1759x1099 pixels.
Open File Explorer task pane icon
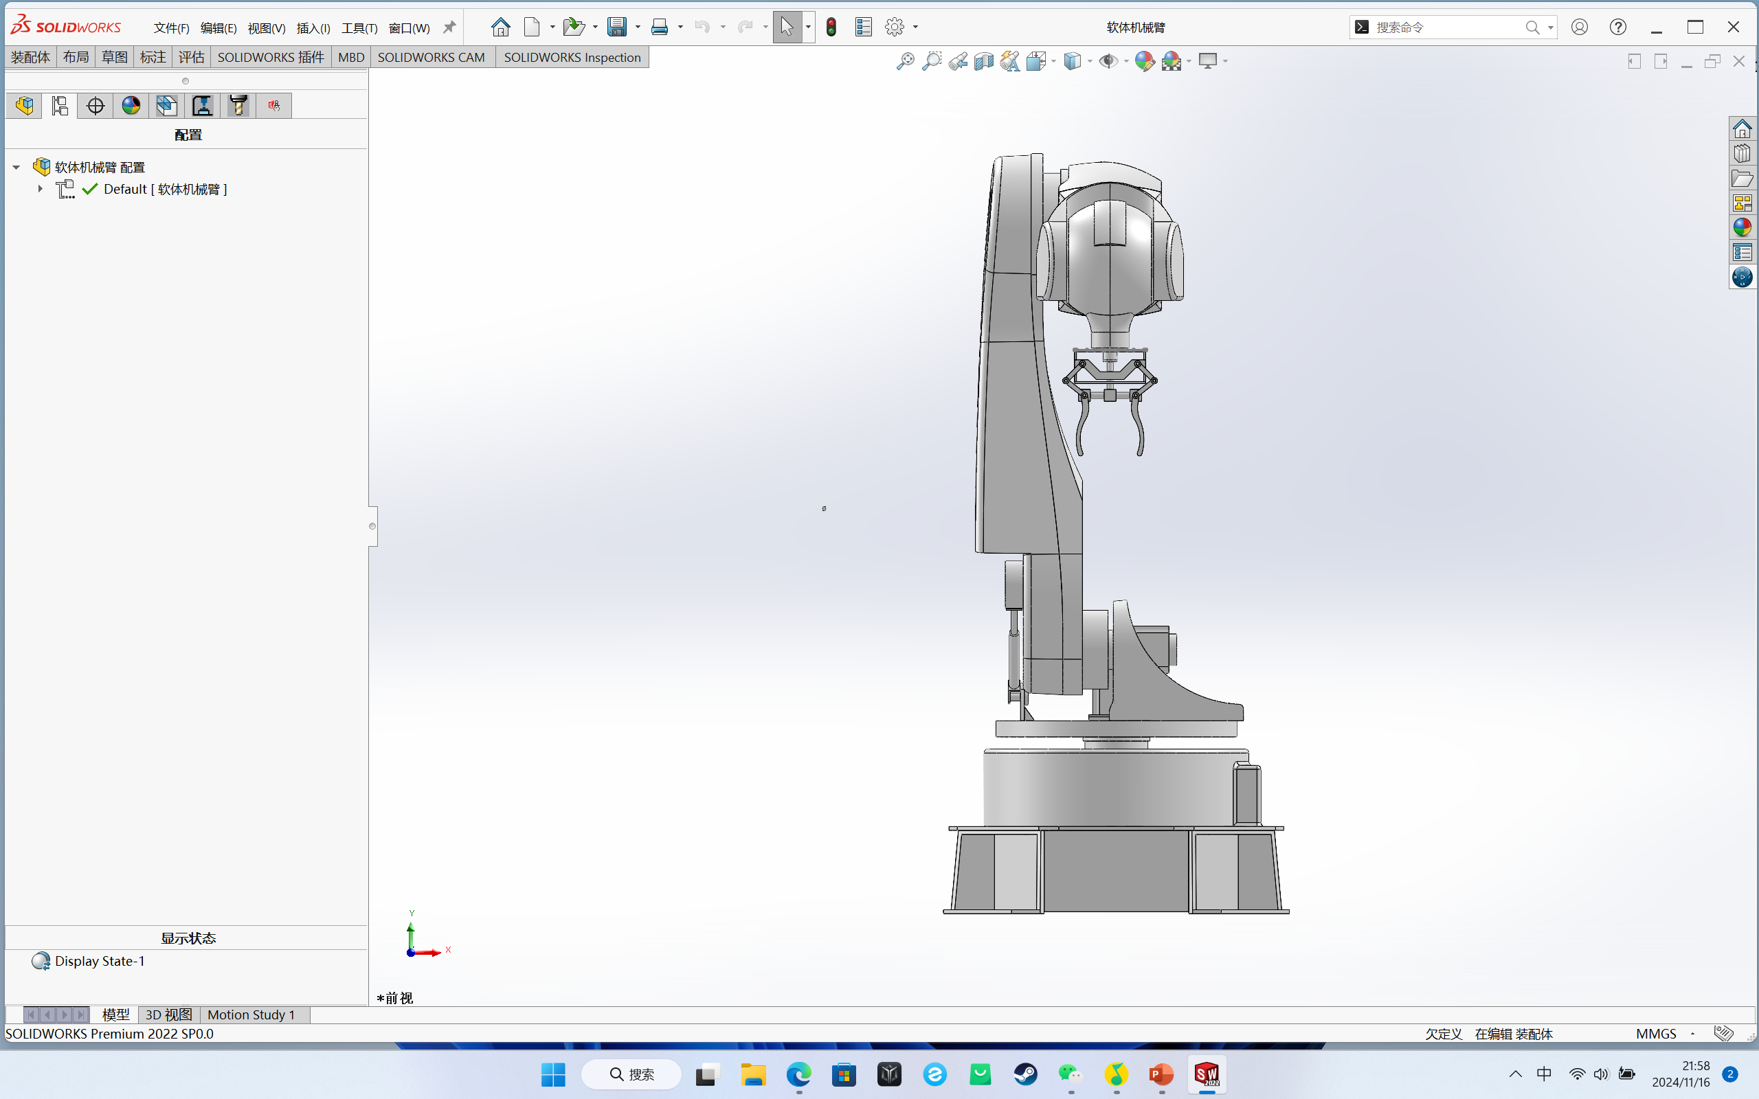(1743, 178)
